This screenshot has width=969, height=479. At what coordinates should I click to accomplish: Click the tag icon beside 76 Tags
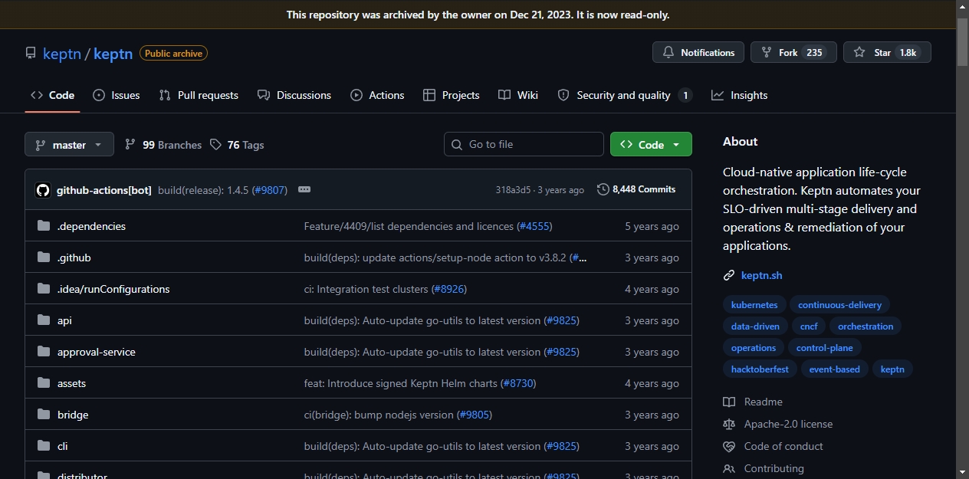coord(215,145)
